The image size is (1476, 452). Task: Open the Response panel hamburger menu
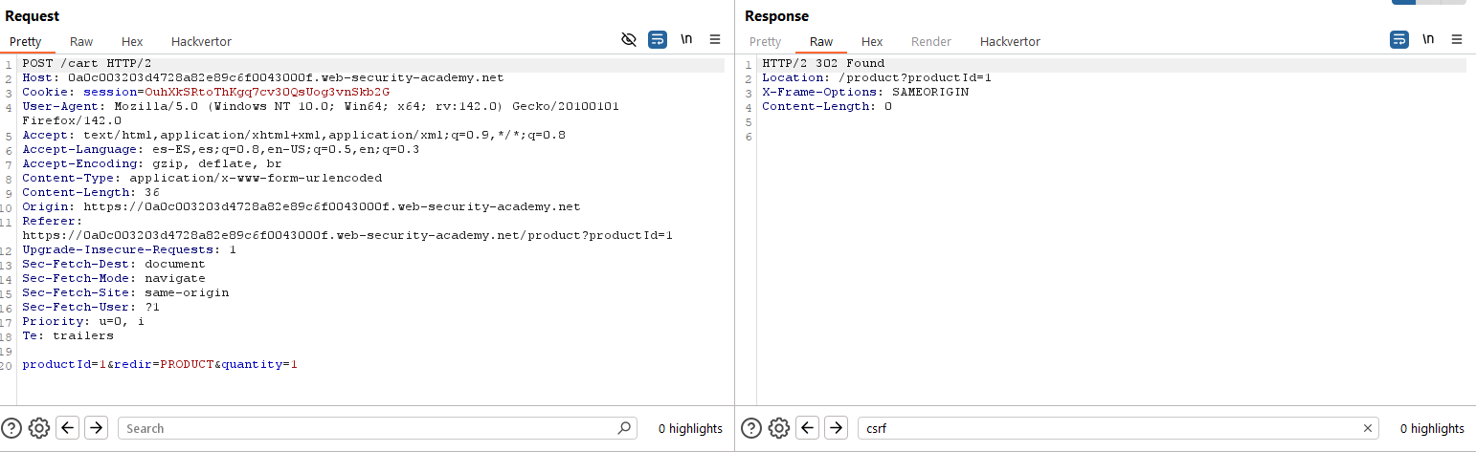[1457, 40]
